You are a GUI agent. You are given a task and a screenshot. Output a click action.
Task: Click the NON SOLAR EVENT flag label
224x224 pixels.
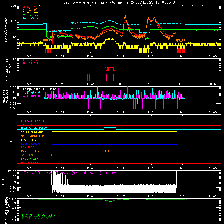(34, 129)
